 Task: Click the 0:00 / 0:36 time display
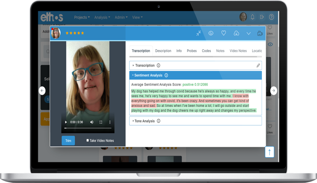tap(76, 122)
